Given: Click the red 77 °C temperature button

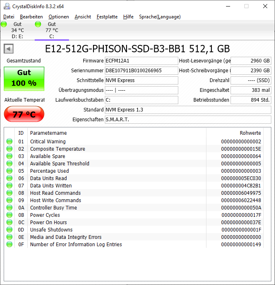Looking at the screenshot, I should point(24,114).
